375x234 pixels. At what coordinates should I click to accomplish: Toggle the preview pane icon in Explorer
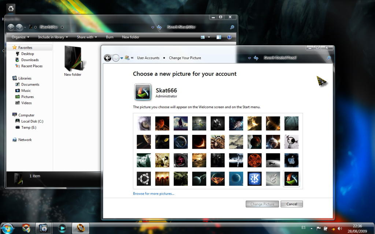219,37
